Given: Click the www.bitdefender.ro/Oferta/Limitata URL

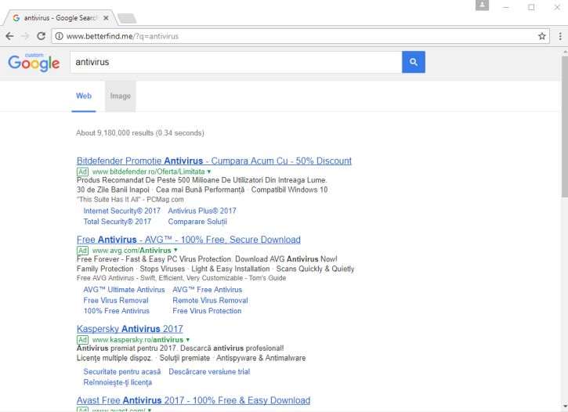Looking at the screenshot, I should 149,172.
